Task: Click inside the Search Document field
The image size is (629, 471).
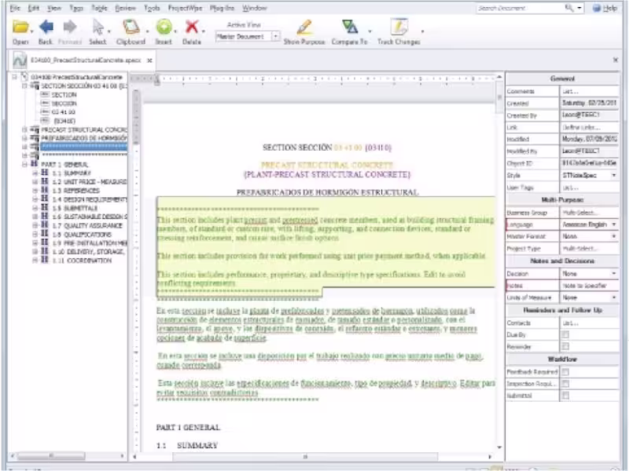Action: (520, 8)
